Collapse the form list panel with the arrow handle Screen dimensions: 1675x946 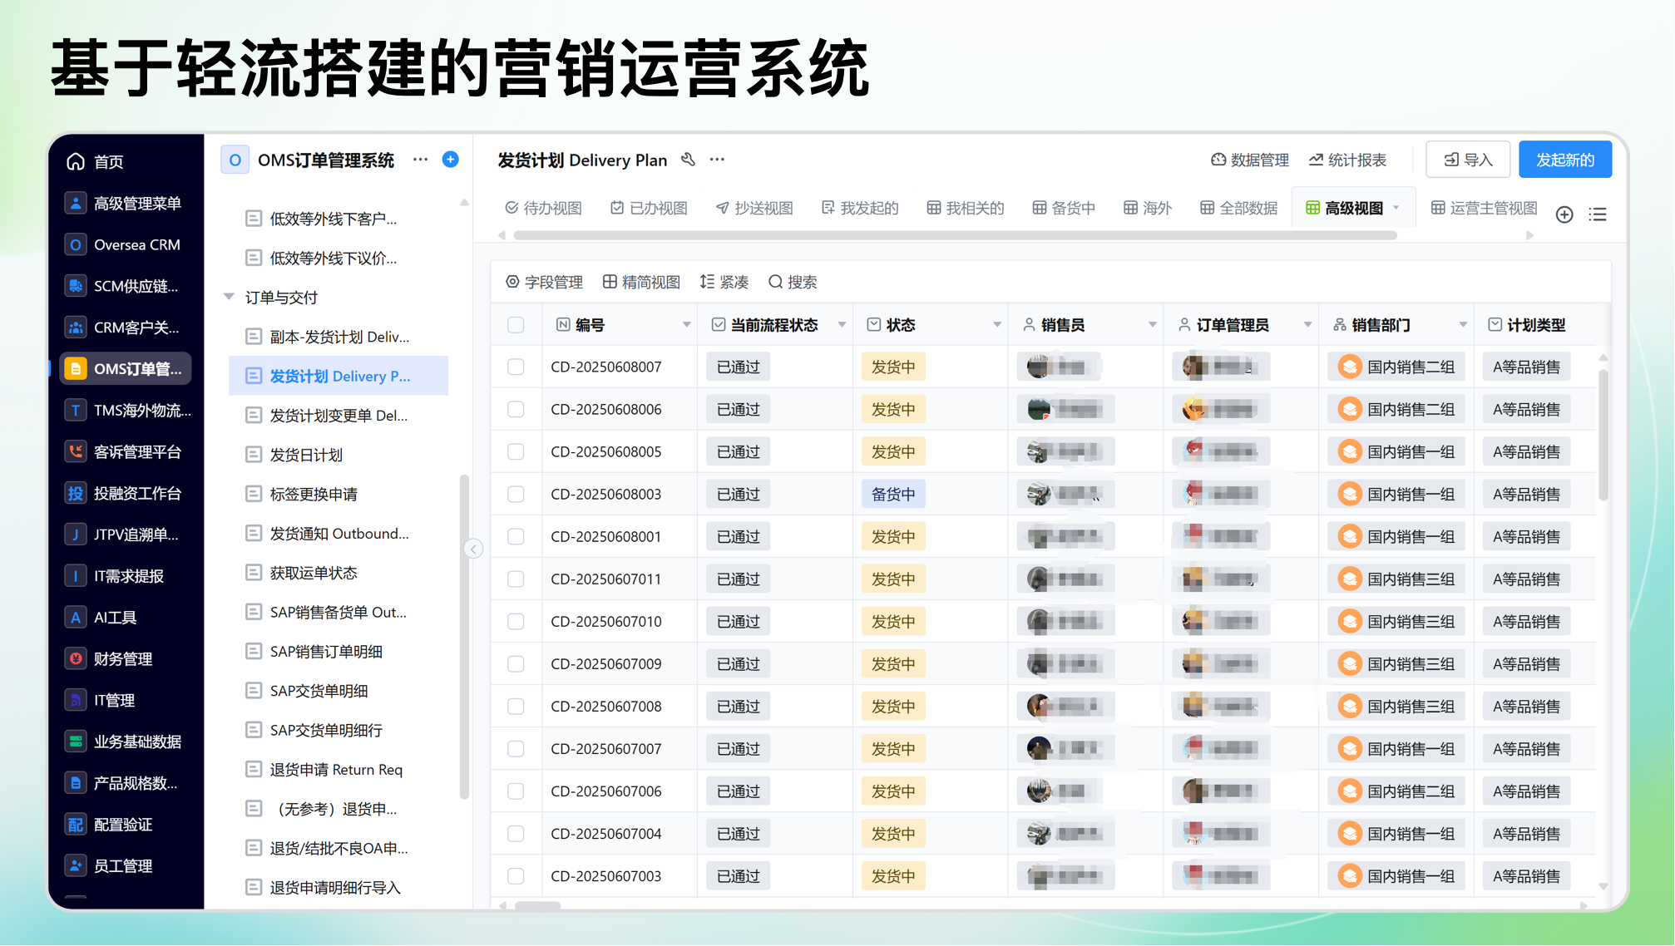click(x=474, y=549)
